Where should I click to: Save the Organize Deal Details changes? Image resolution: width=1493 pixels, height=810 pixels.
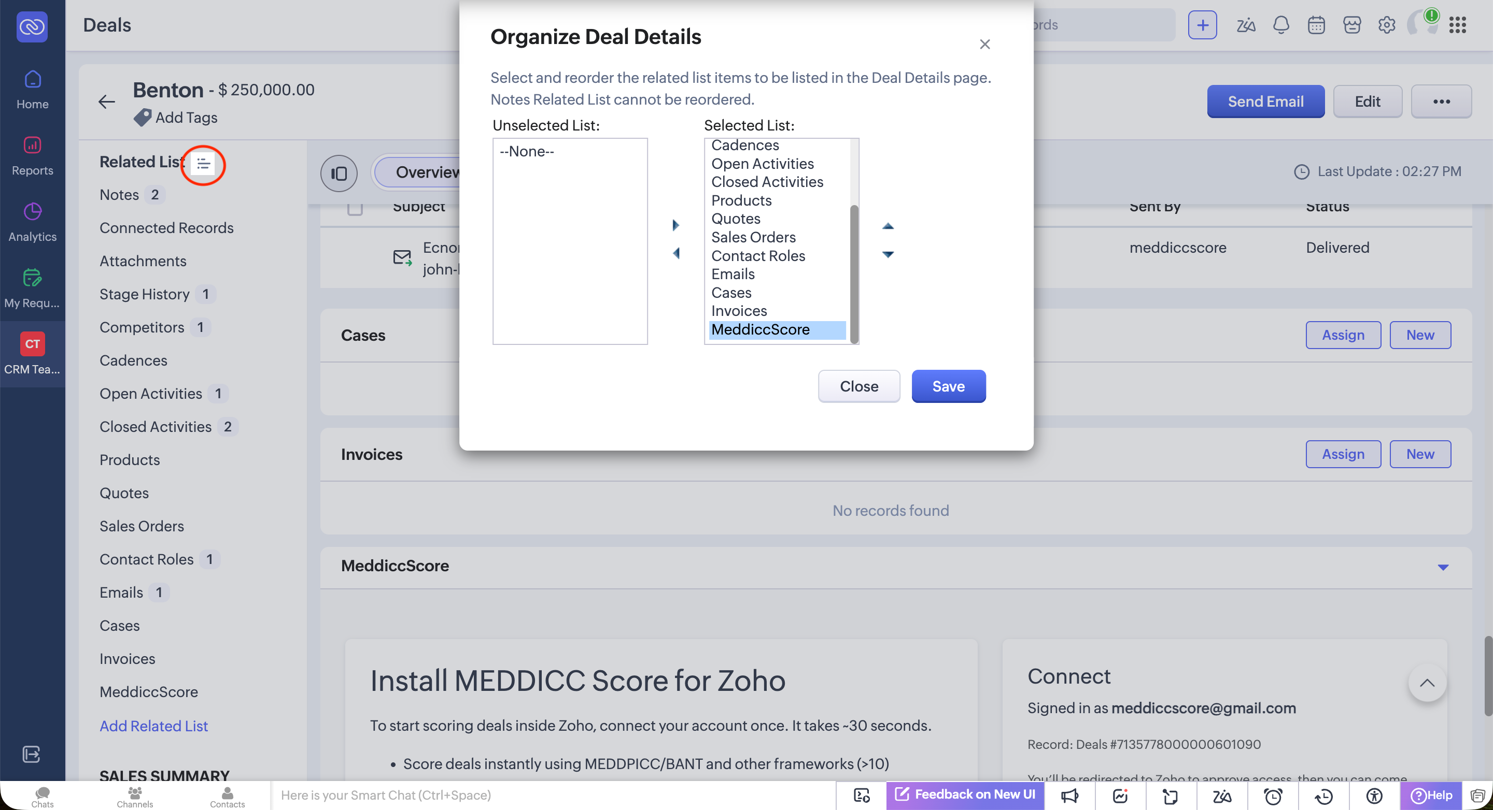pos(948,386)
